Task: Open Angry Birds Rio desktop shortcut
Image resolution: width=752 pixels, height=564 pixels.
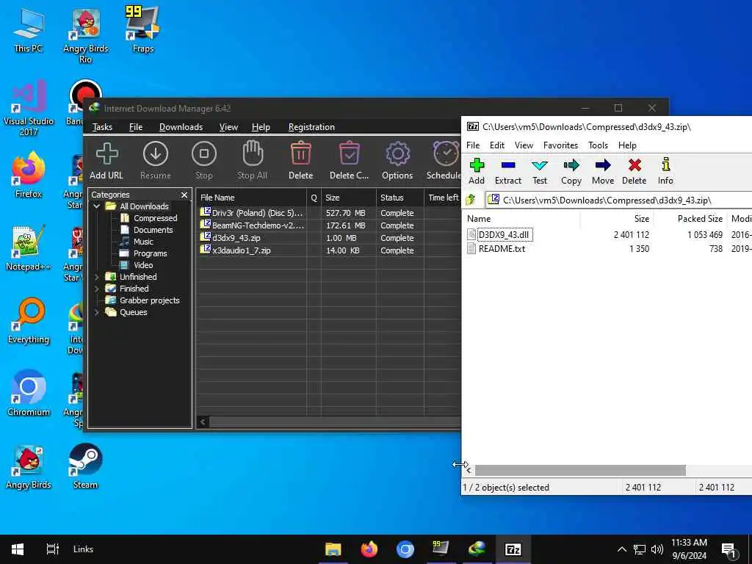Action: (x=85, y=36)
